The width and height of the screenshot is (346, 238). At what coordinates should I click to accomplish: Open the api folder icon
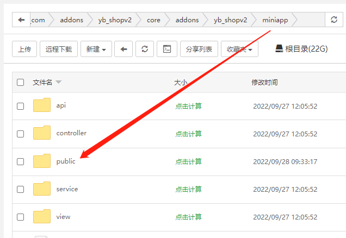pos(42,105)
